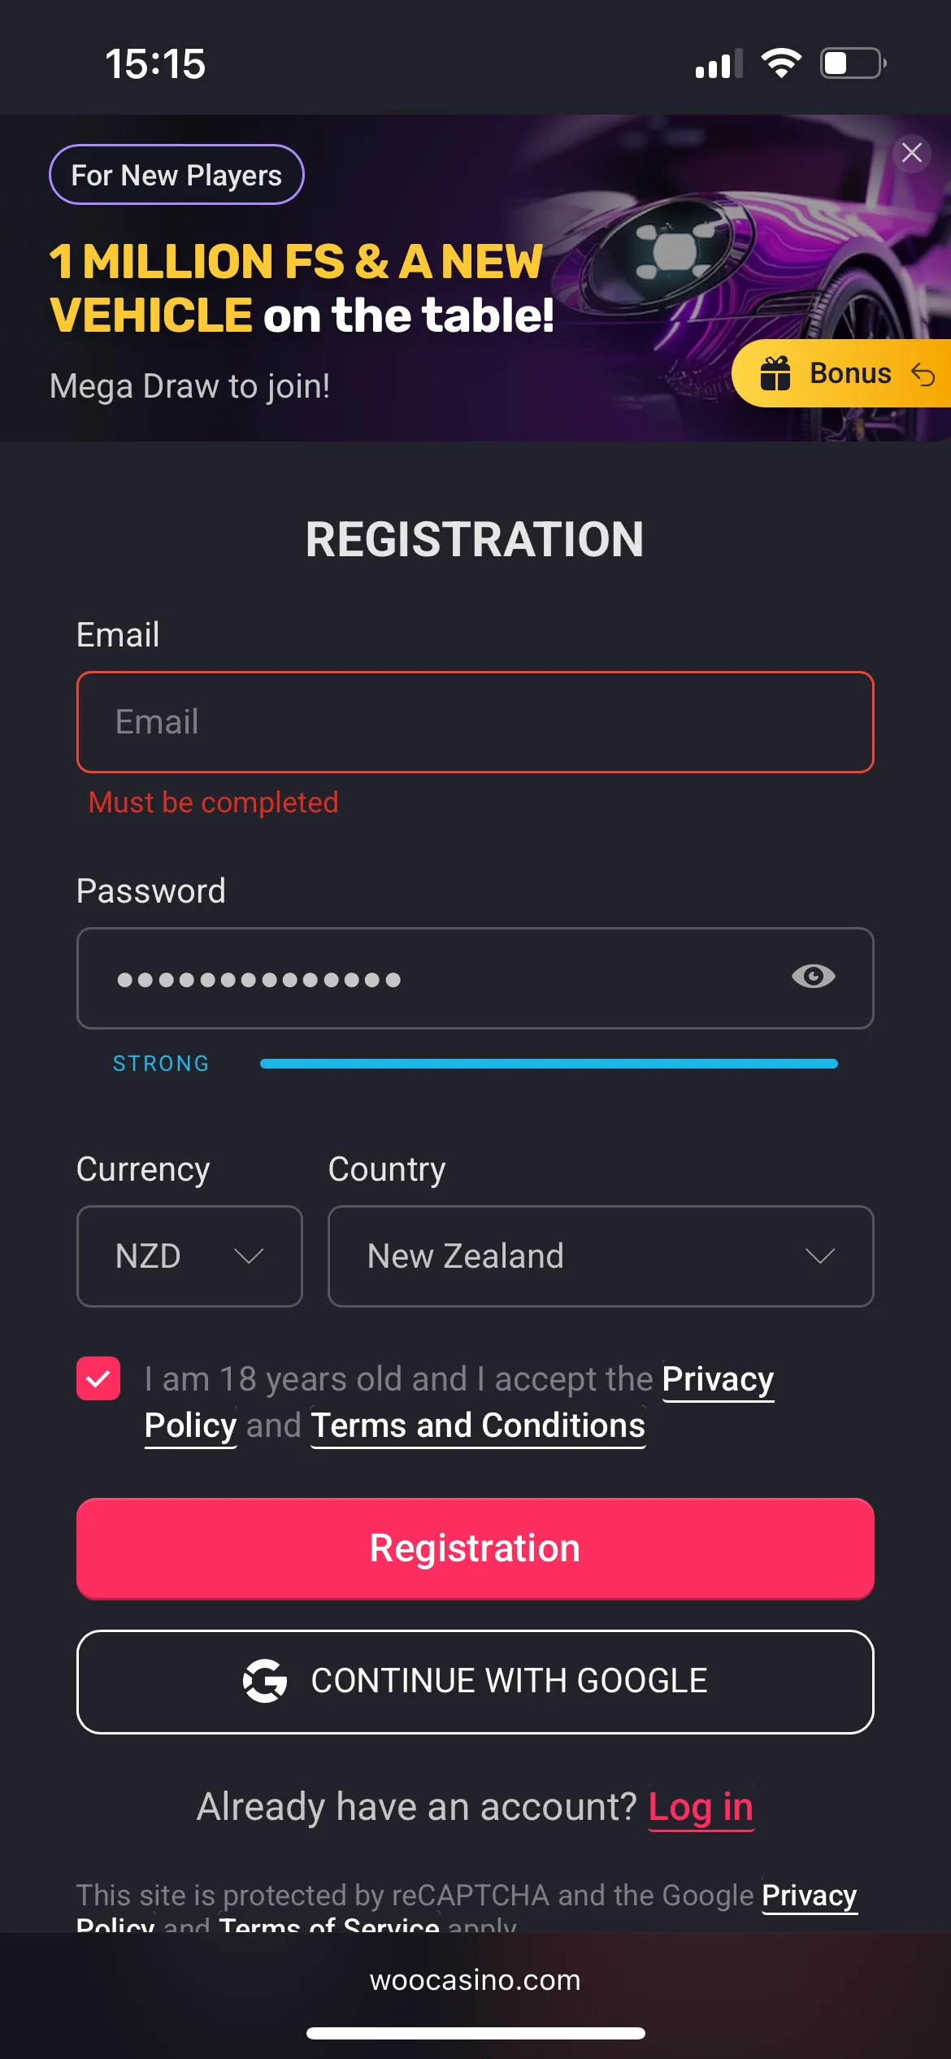Show password using the eye icon

click(813, 976)
